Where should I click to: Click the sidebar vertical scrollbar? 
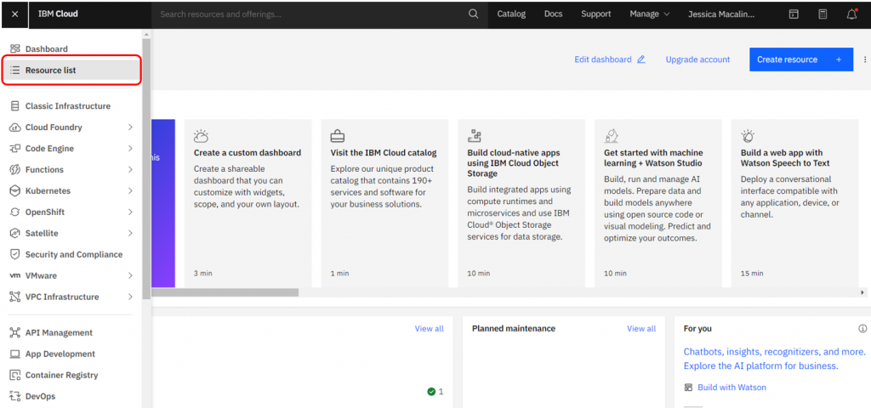pos(146,169)
